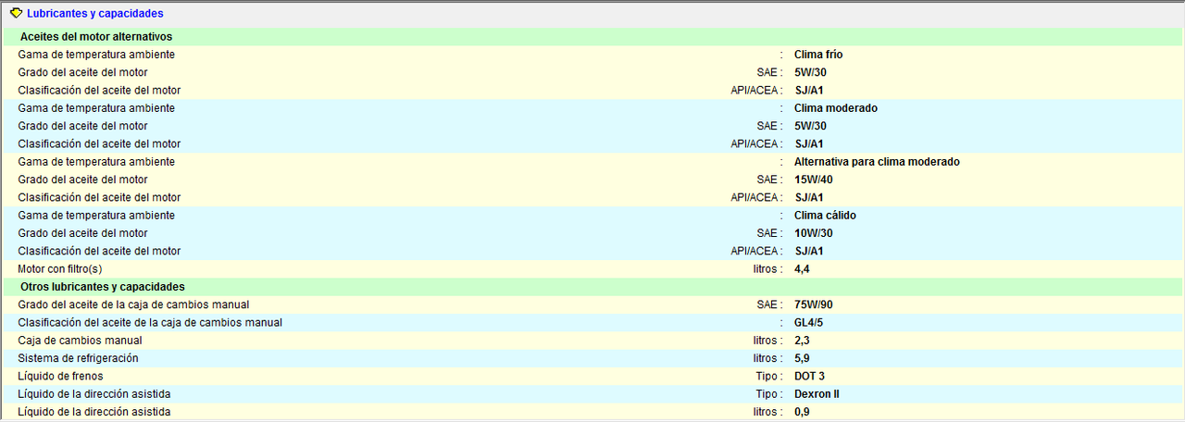Screen dimensions: 1185x422
Task: Click the oil can icon beside Lubricantes y capacidades
Action: pyautogui.click(x=16, y=13)
